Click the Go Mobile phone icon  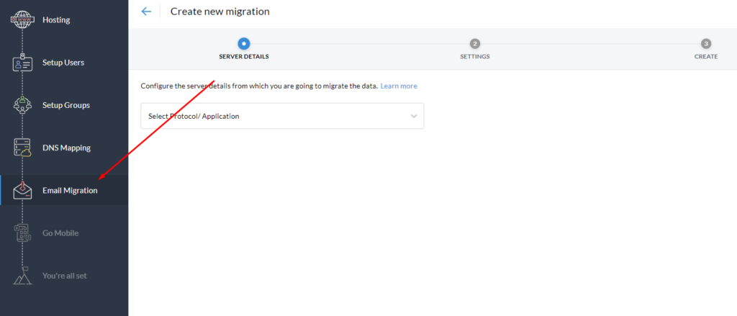[x=22, y=233]
